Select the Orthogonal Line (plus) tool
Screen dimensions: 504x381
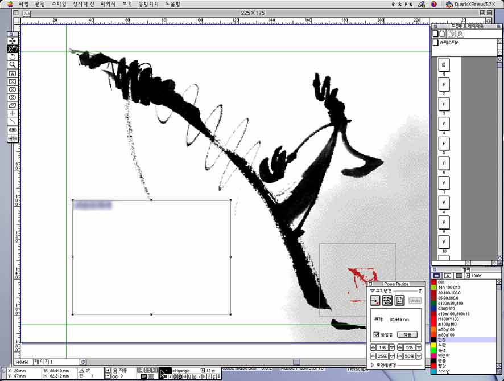point(13,113)
